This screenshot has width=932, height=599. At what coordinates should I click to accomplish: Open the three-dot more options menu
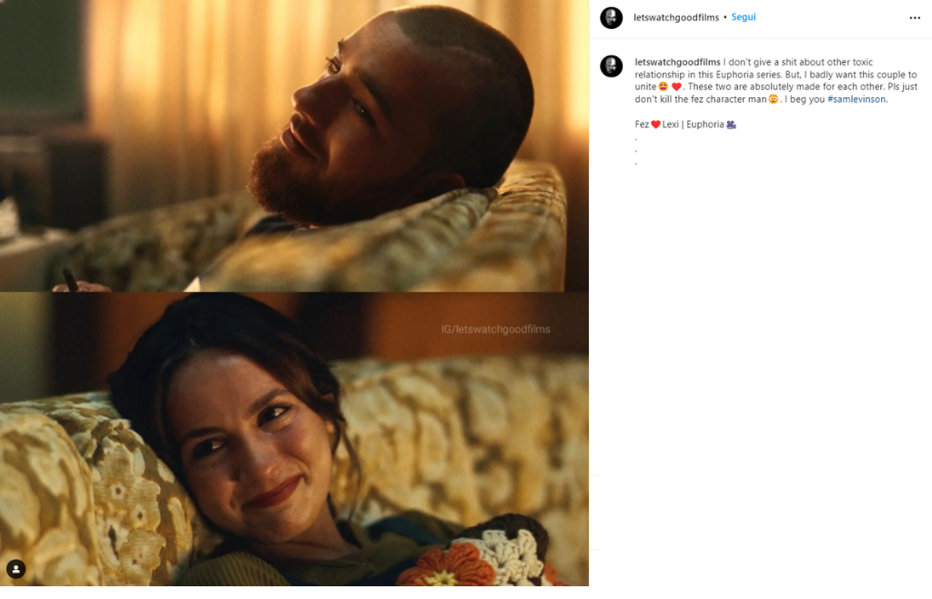[915, 18]
